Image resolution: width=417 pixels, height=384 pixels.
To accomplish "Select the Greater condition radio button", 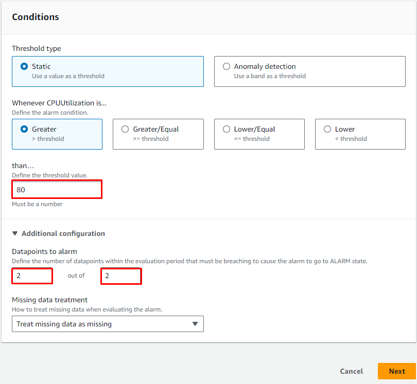I will click(24, 129).
